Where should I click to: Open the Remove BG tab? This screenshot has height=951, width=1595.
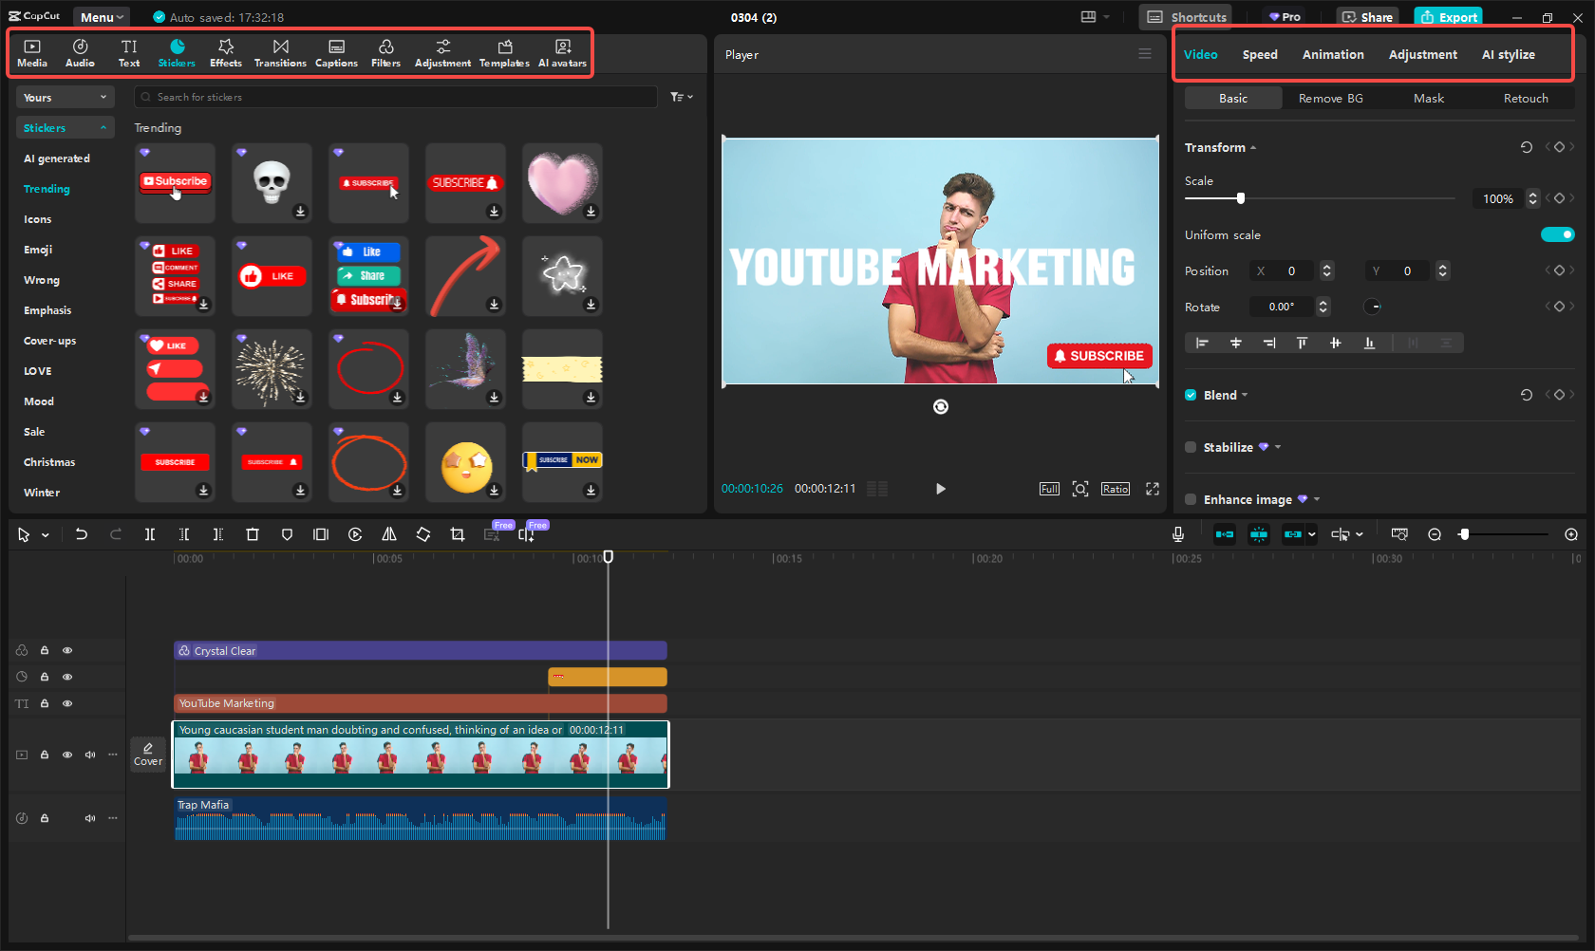(1329, 98)
